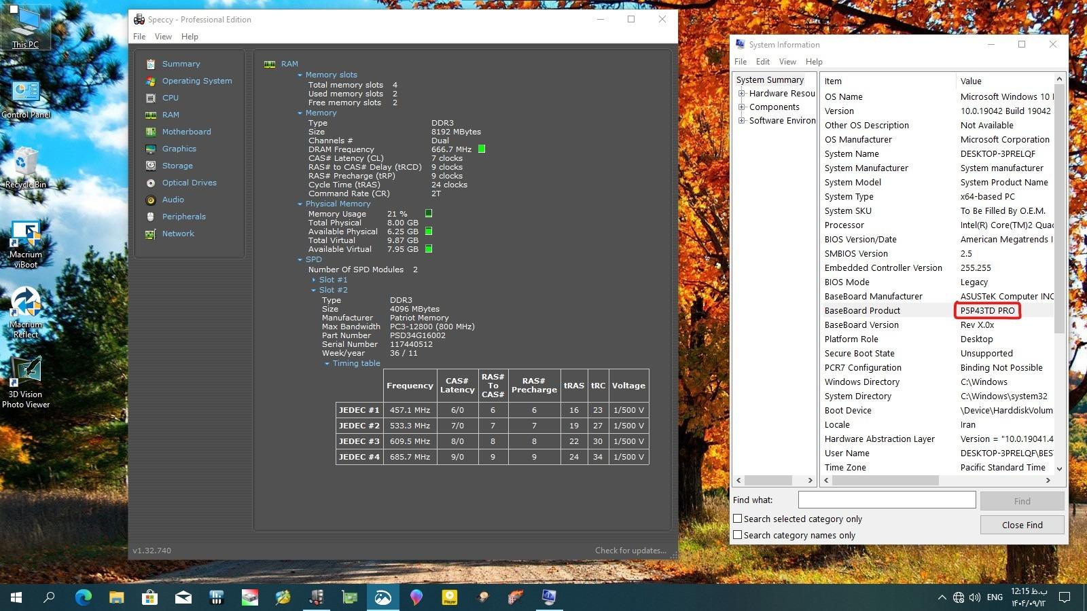Select the Audio section icon
Viewport: 1087px width, 611px height.
[x=151, y=200]
